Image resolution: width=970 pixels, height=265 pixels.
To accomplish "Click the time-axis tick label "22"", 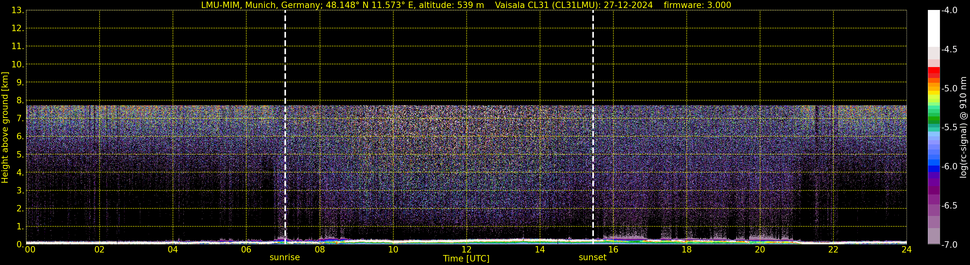I will [833, 250].
